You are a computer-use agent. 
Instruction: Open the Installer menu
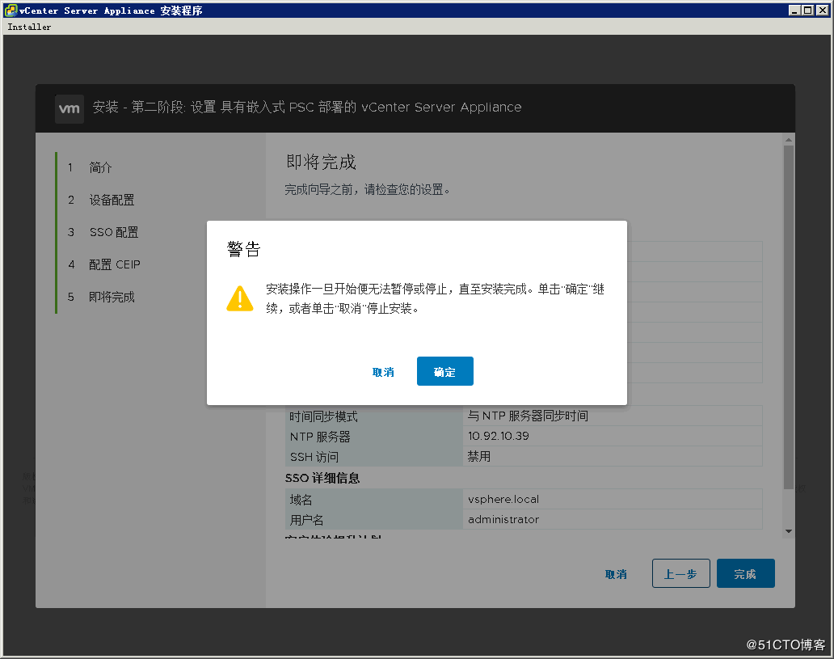[29, 27]
